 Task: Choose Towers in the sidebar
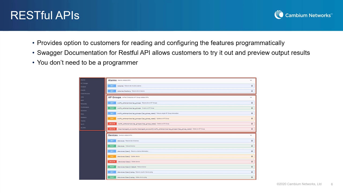tap(83, 121)
